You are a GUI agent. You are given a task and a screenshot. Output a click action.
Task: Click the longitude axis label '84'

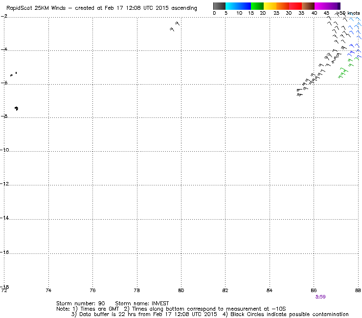270,290
